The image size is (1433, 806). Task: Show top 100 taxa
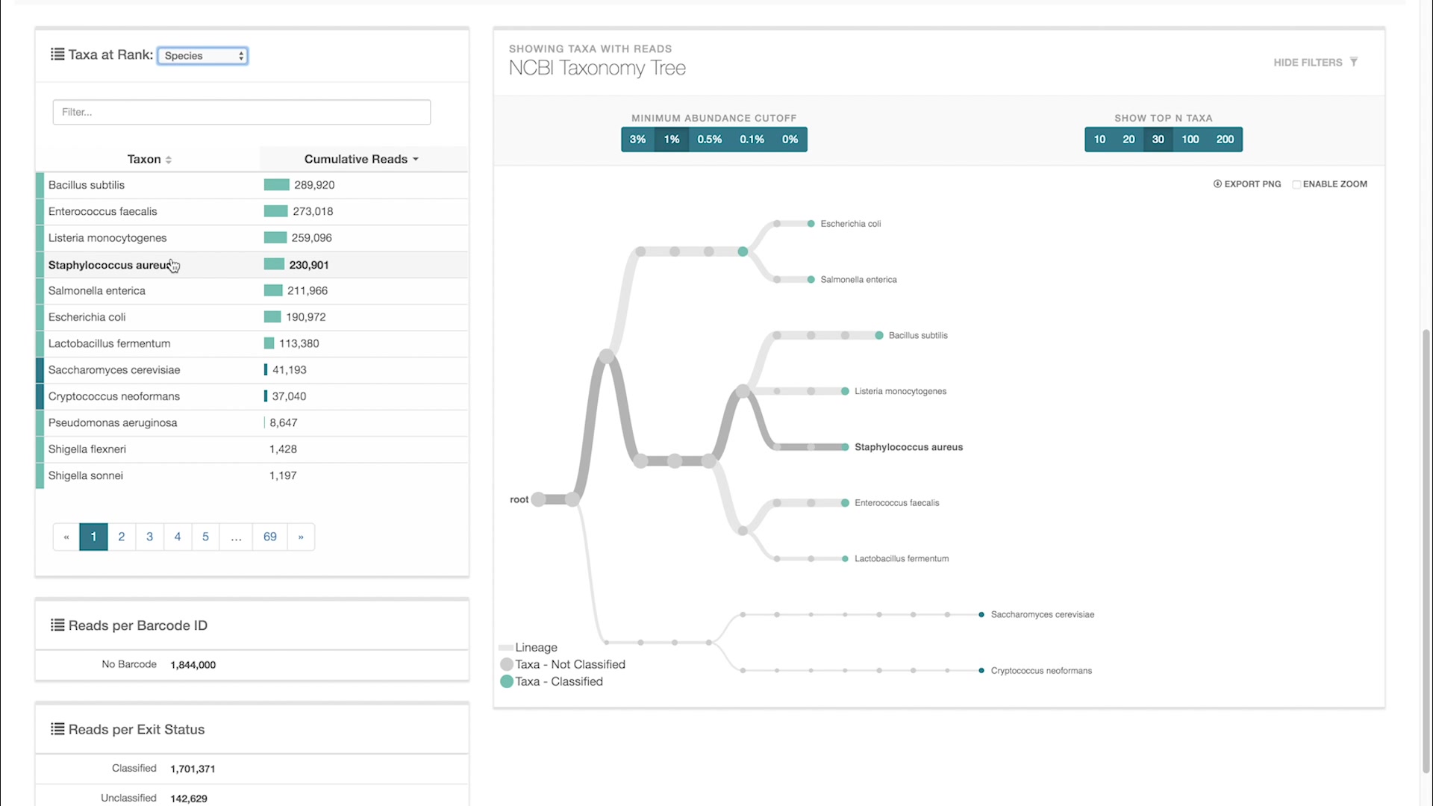1190,139
